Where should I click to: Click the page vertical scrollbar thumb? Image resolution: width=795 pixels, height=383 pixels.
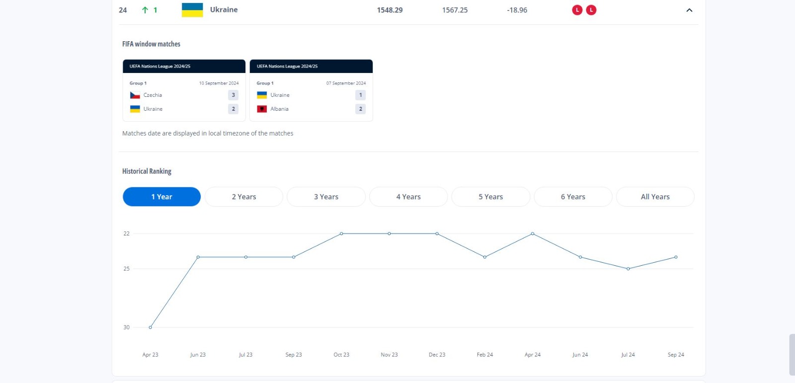pos(792,354)
